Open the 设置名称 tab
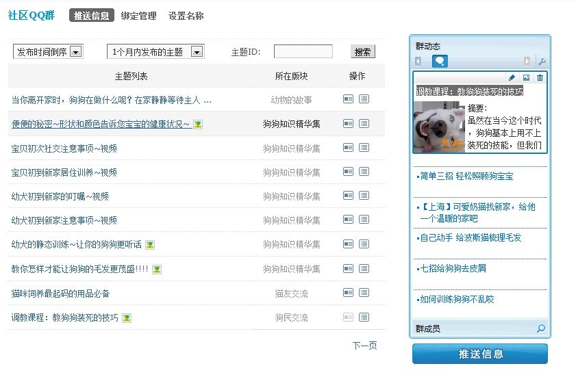576x377 pixels. tap(186, 16)
